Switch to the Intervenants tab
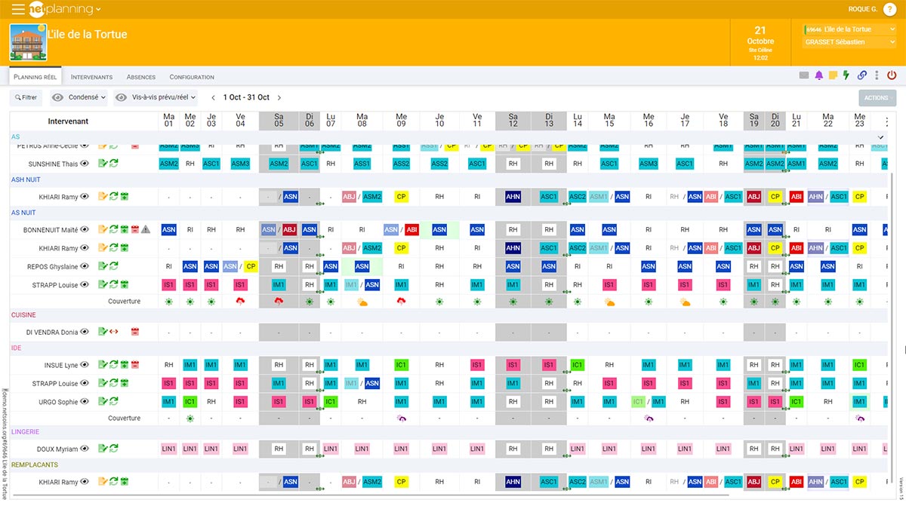 coord(91,76)
